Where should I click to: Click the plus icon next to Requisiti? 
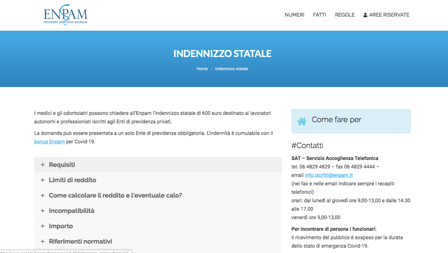(43, 165)
